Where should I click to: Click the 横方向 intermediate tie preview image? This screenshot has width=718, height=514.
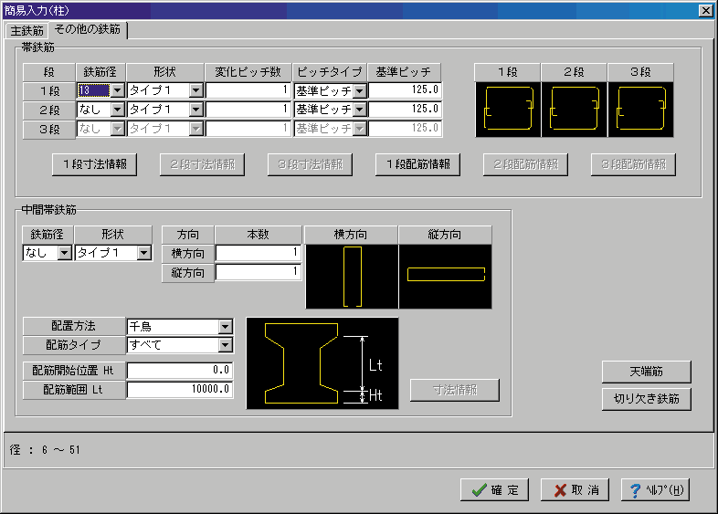click(351, 276)
